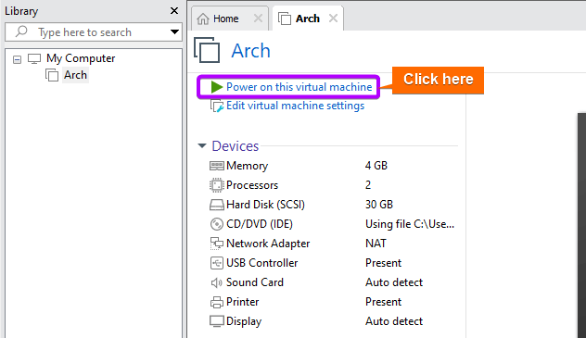This screenshot has height=338, width=586.
Task: Click the large Arch VM header icon
Action: click(x=207, y=50)
